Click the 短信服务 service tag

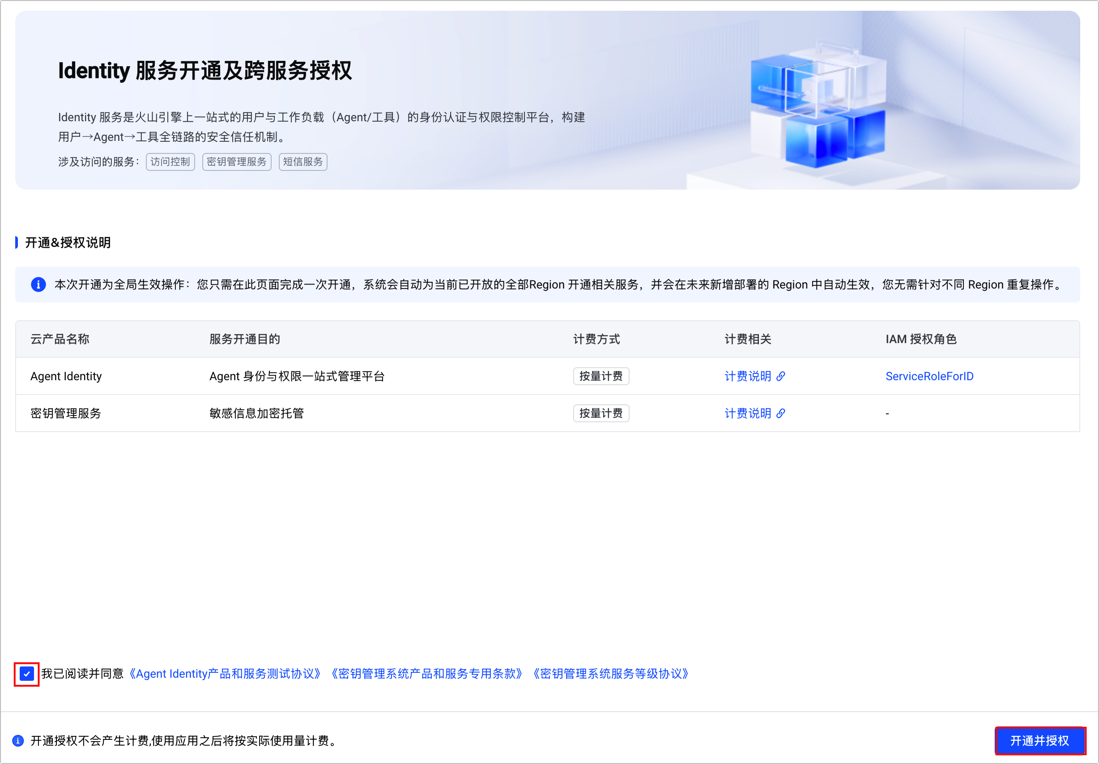(x=303, y=161)
